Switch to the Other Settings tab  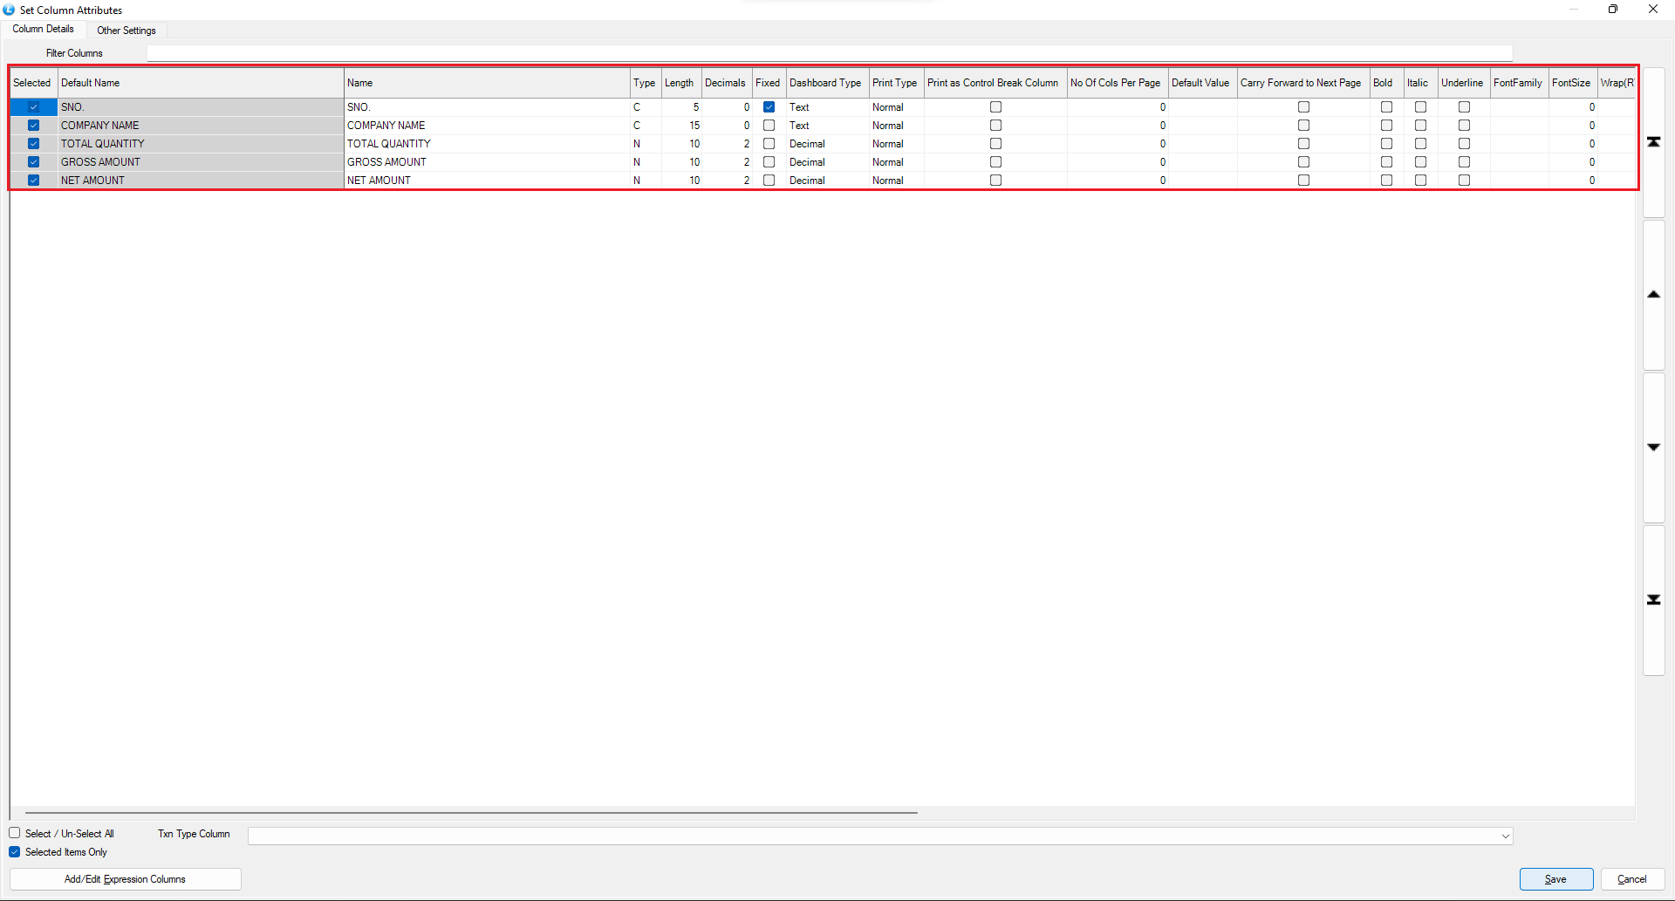point(126,31)
